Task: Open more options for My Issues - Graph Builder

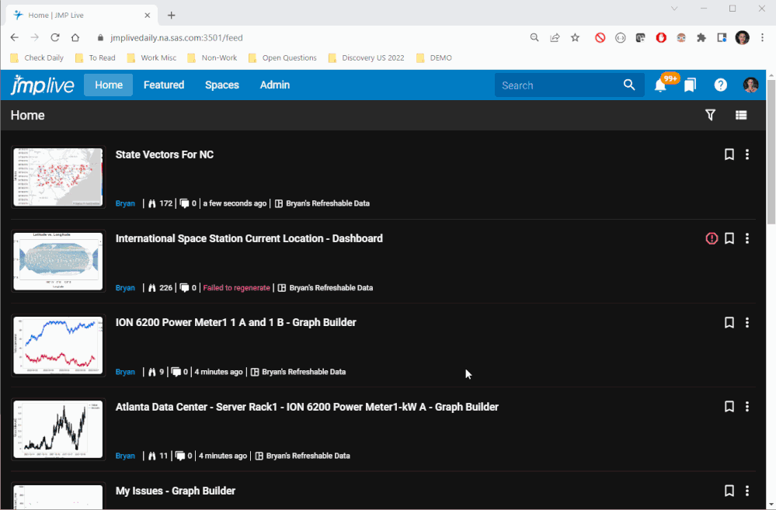Action: point(747,491)
